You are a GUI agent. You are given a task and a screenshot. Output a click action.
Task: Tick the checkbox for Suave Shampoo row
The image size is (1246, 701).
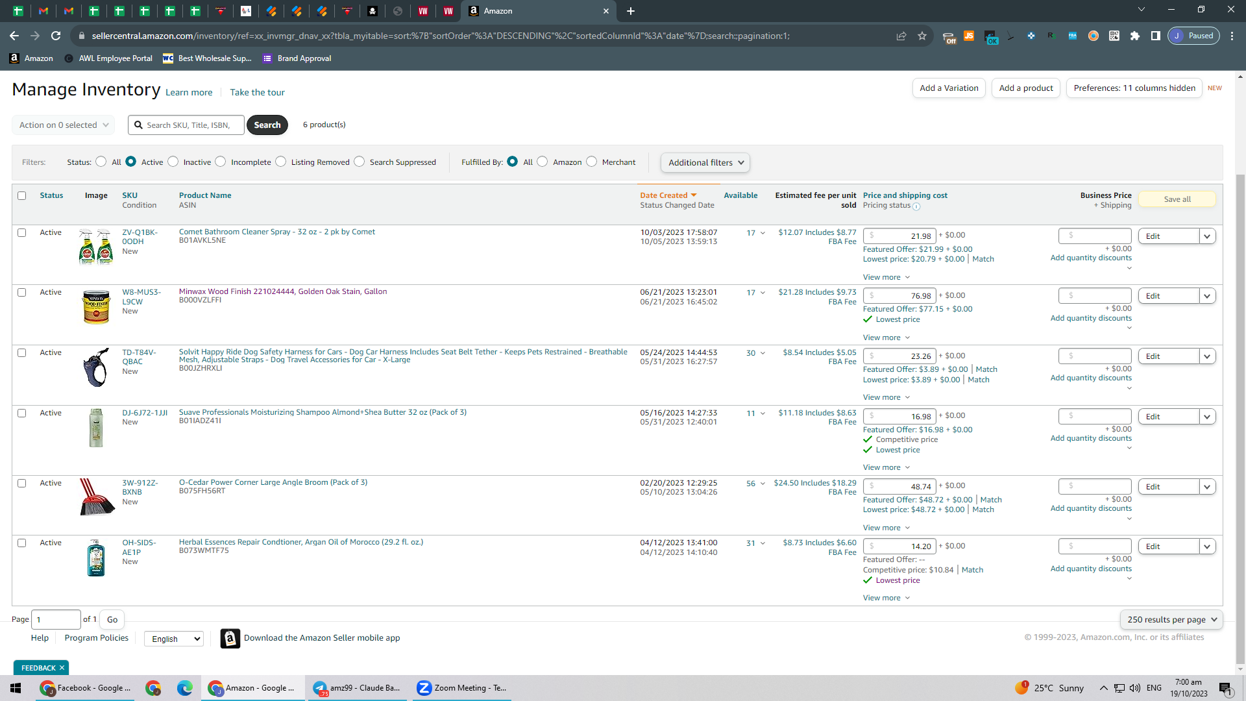(22, 413)
